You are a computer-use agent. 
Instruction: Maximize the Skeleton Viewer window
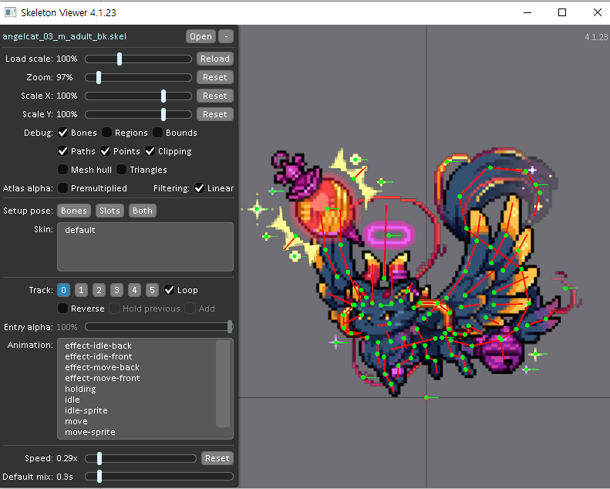click(x=562, y=12)
